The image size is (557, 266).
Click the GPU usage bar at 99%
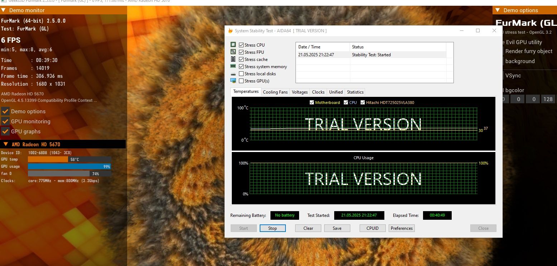pos(69,166)
